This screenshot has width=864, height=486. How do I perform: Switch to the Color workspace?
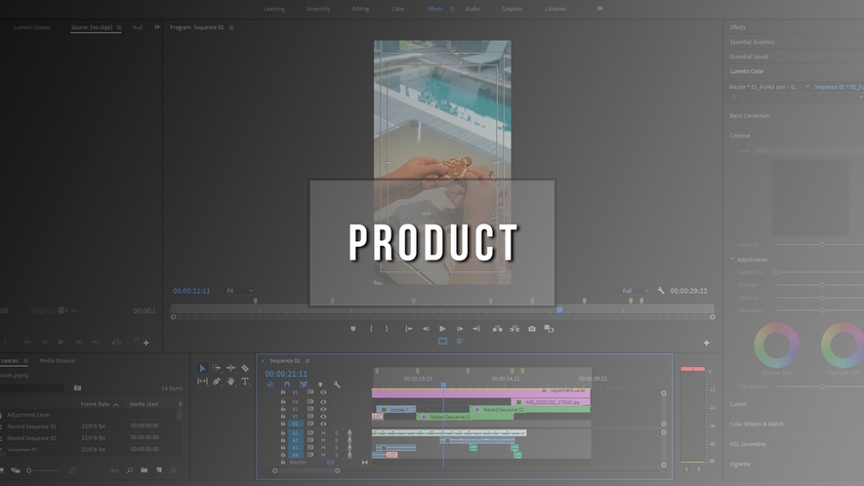tap(398, 9)
